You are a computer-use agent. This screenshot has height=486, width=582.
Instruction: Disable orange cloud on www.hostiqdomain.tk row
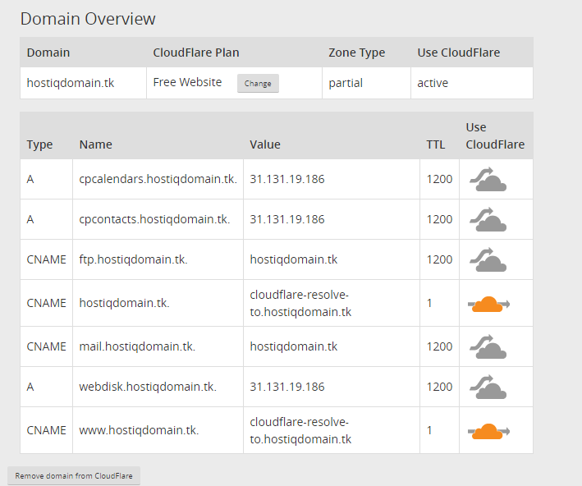pyautogui.click(x=488, y=431)
